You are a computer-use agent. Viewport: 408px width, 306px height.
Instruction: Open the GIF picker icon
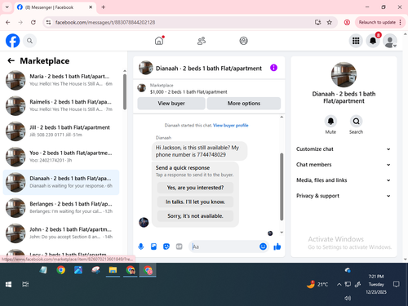[179, 246]
